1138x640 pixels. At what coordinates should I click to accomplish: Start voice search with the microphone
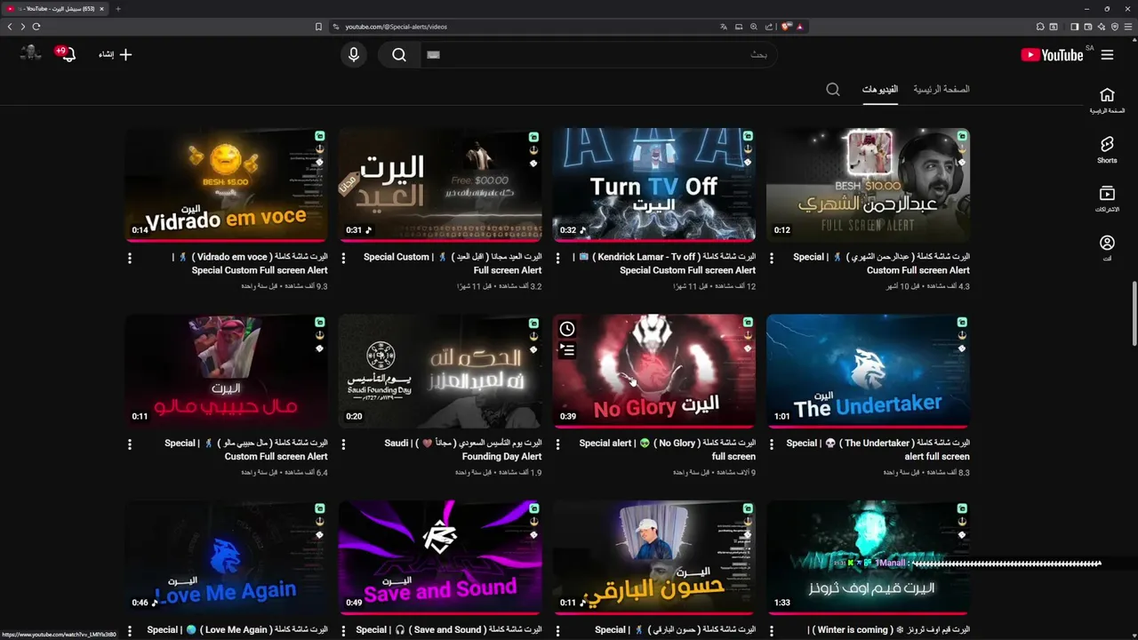(354, 55)
